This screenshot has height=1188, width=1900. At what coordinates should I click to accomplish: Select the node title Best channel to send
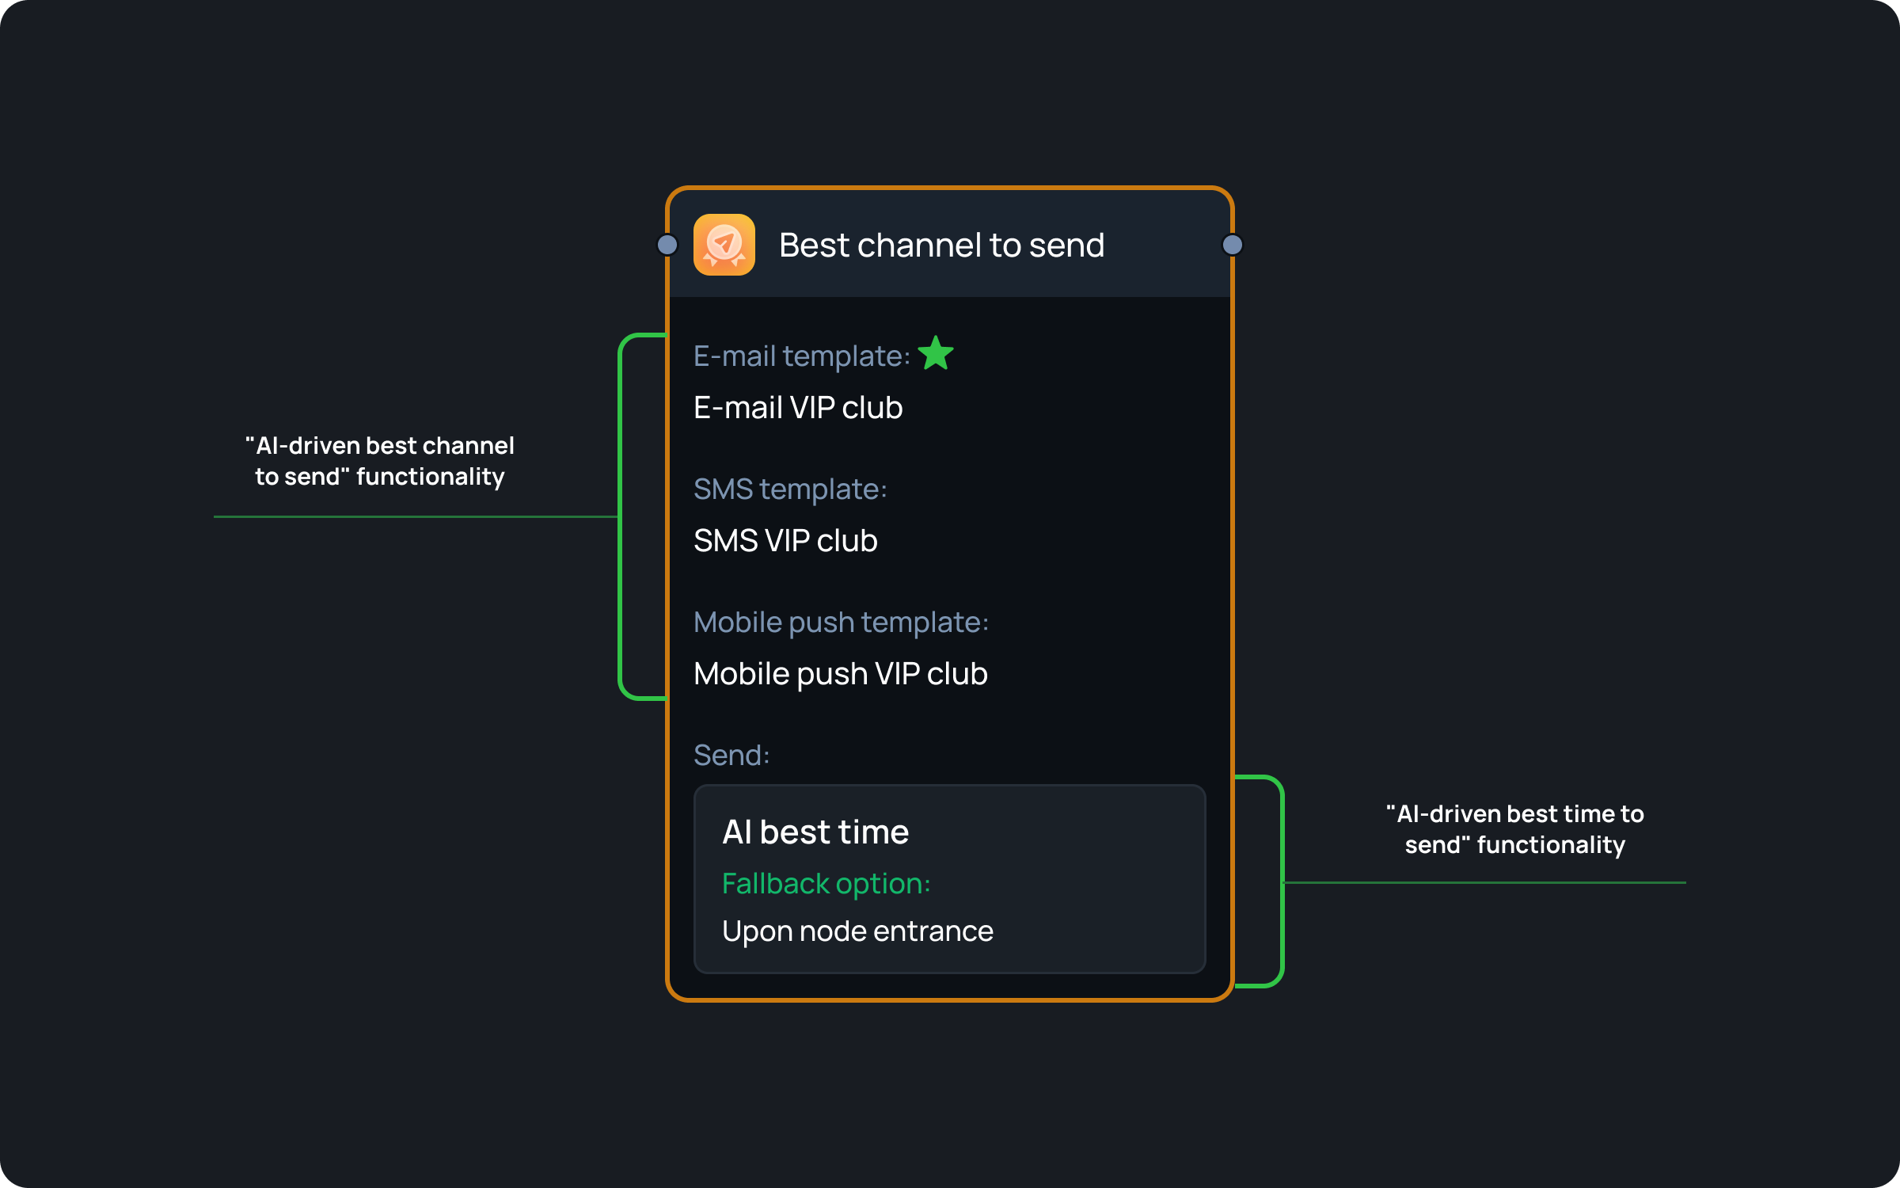point(941,246)
